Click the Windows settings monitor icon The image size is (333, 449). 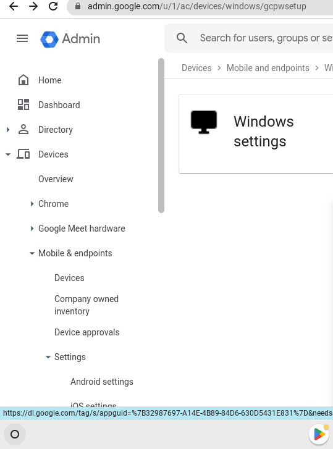pos(204,122)
